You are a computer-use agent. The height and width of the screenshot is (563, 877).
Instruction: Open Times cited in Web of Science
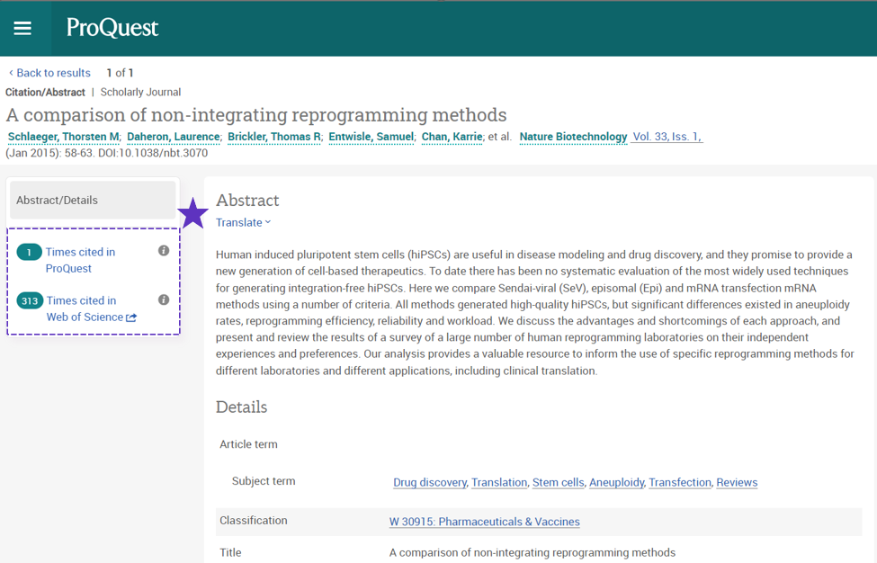(x=85, y=308)
